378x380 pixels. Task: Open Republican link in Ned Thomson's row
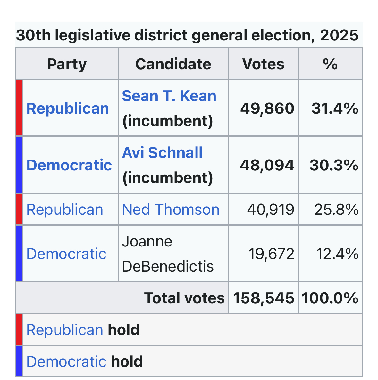65,210
